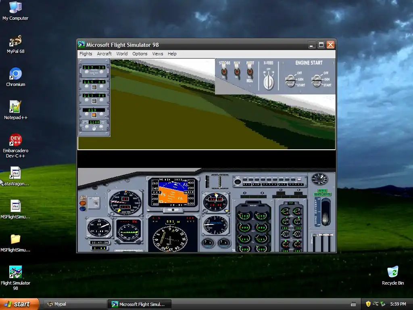The width and height of the screenshot is (413, 310).
Task: Toggle the NAV2 ident button under 113.90
Action: (94, 101)
